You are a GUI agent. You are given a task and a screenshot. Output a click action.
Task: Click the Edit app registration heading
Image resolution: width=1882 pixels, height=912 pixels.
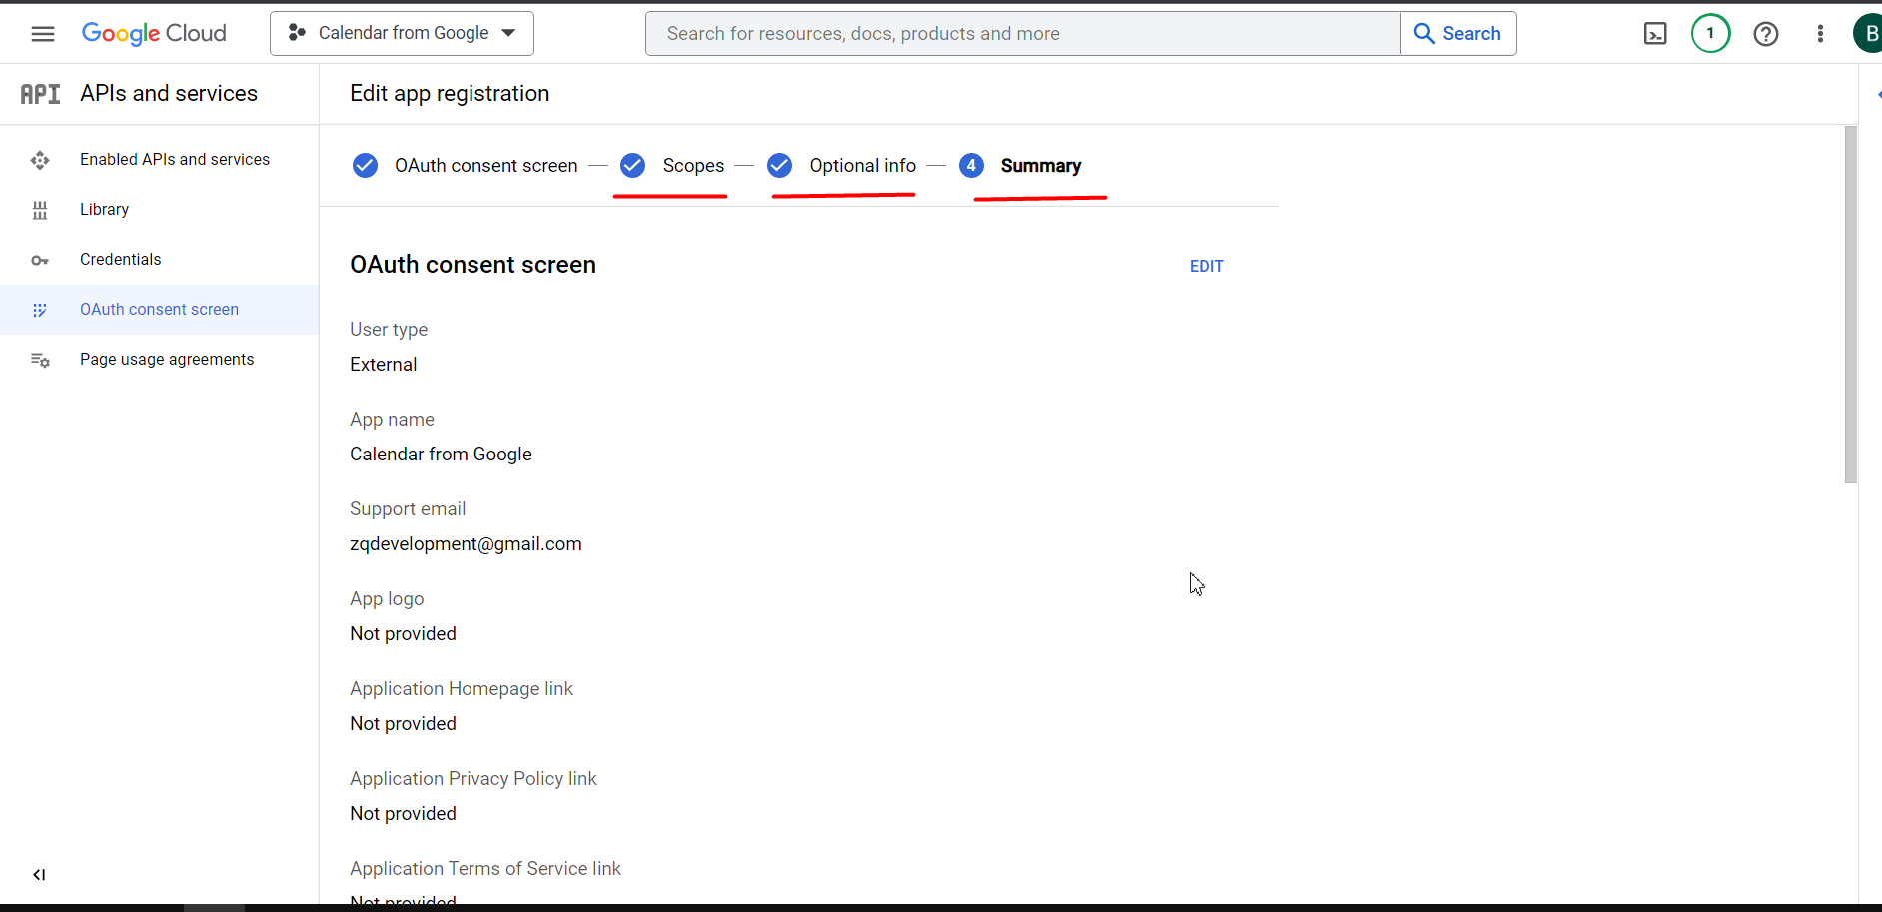[x=450, y=94]
